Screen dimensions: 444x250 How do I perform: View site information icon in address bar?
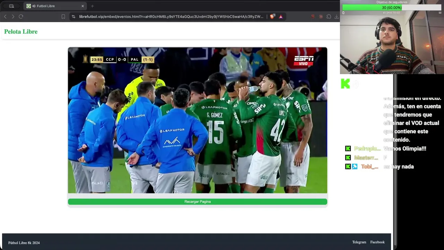(73, 16)
